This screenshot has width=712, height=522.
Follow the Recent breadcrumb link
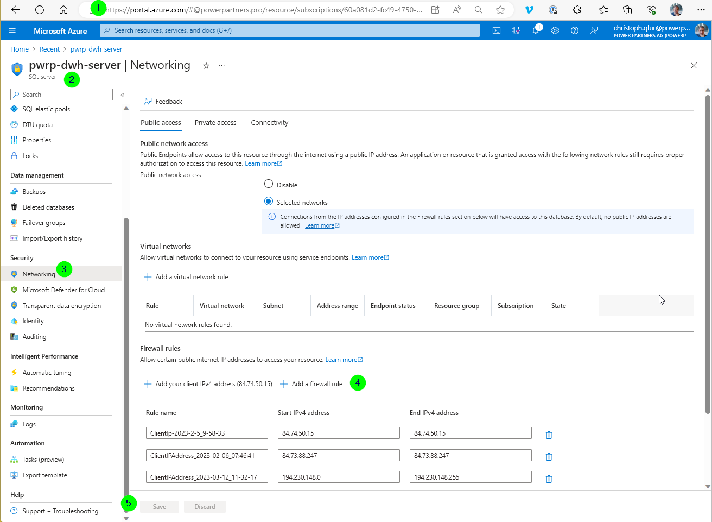tap(49, 49)
